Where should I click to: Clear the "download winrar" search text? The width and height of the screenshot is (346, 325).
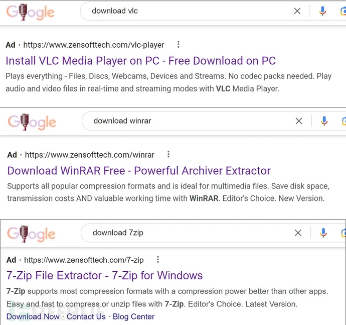tap(299, 121)
